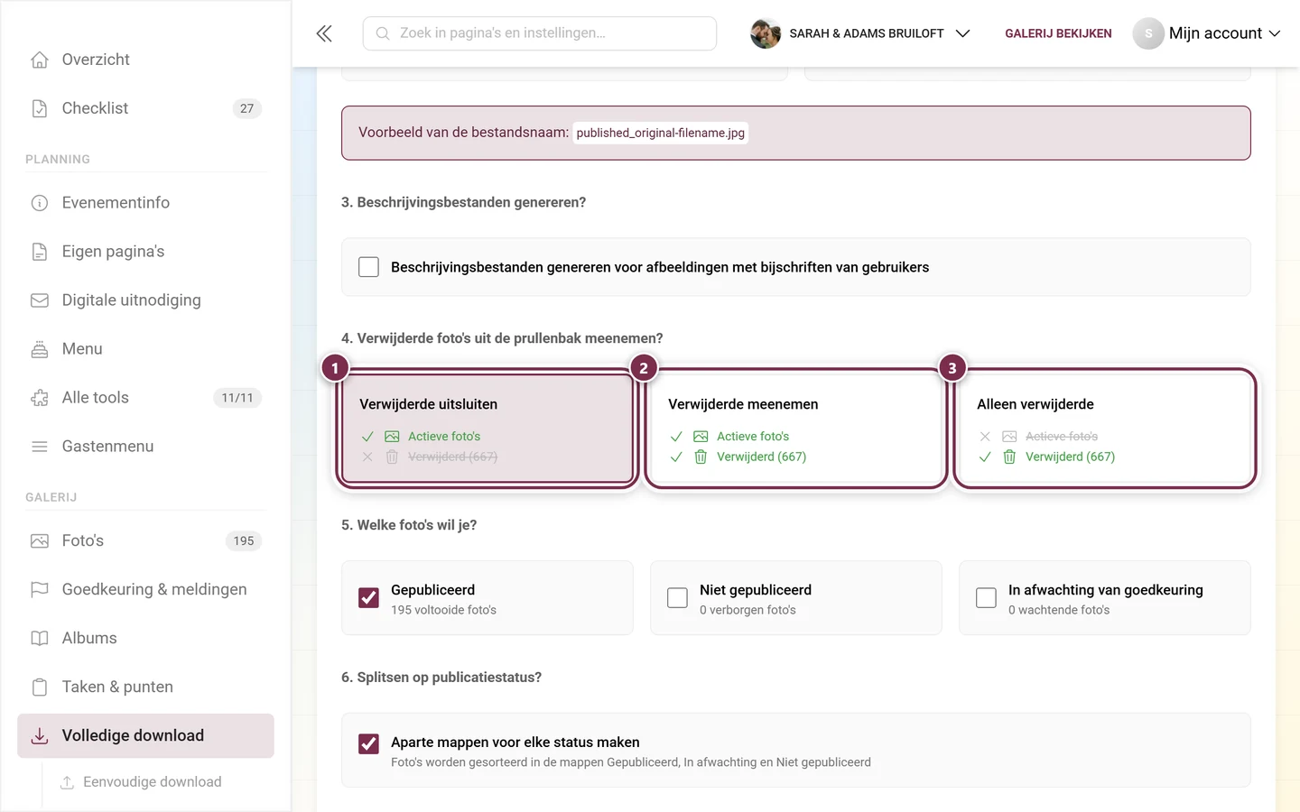
Task: Expand the Mijn account menu
Action: (1207, 33)
